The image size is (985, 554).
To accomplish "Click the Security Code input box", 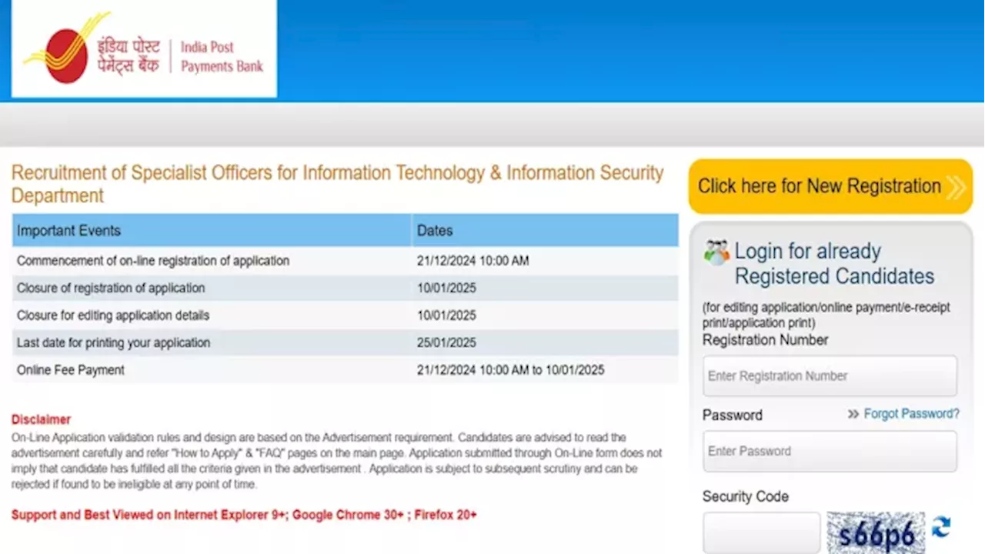I will click(761, 533).
